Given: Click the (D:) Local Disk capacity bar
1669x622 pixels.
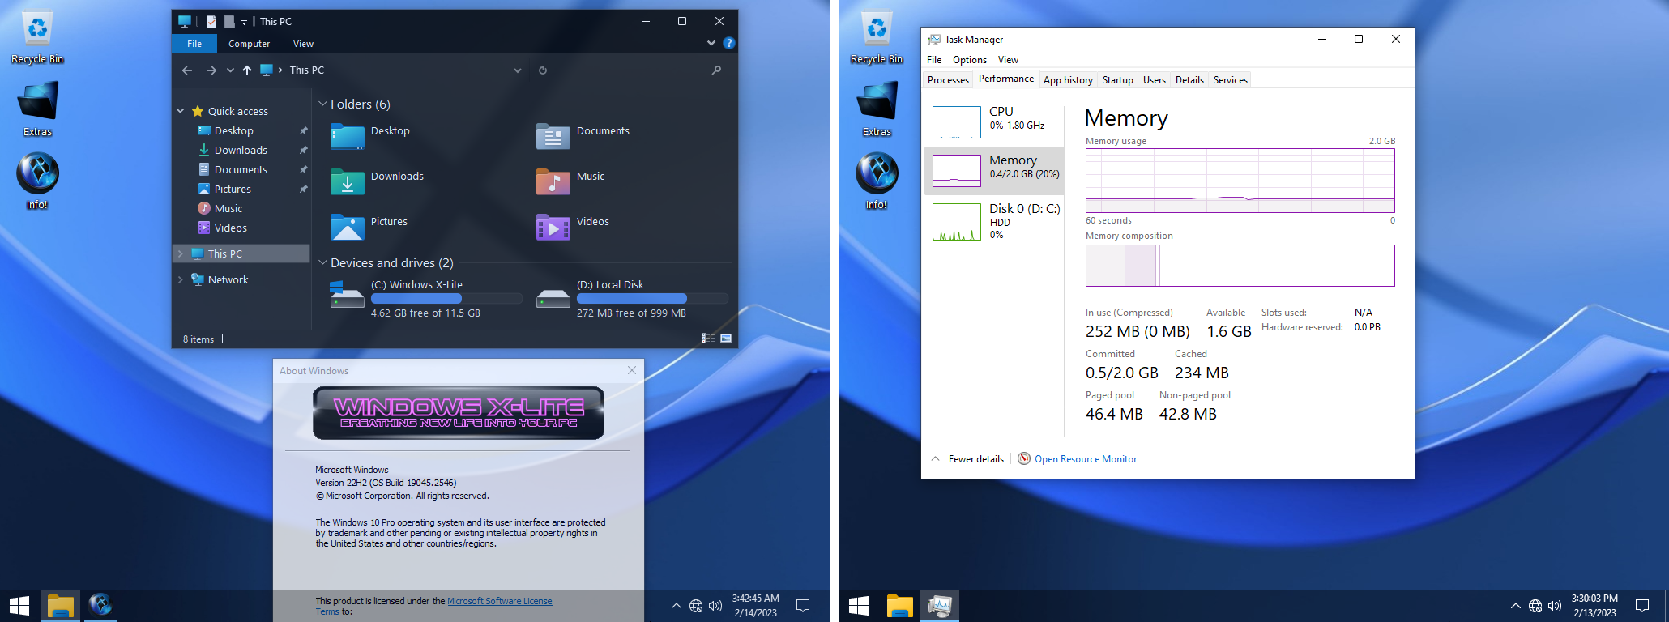Looking at the screenshot, I should point(653,299).
